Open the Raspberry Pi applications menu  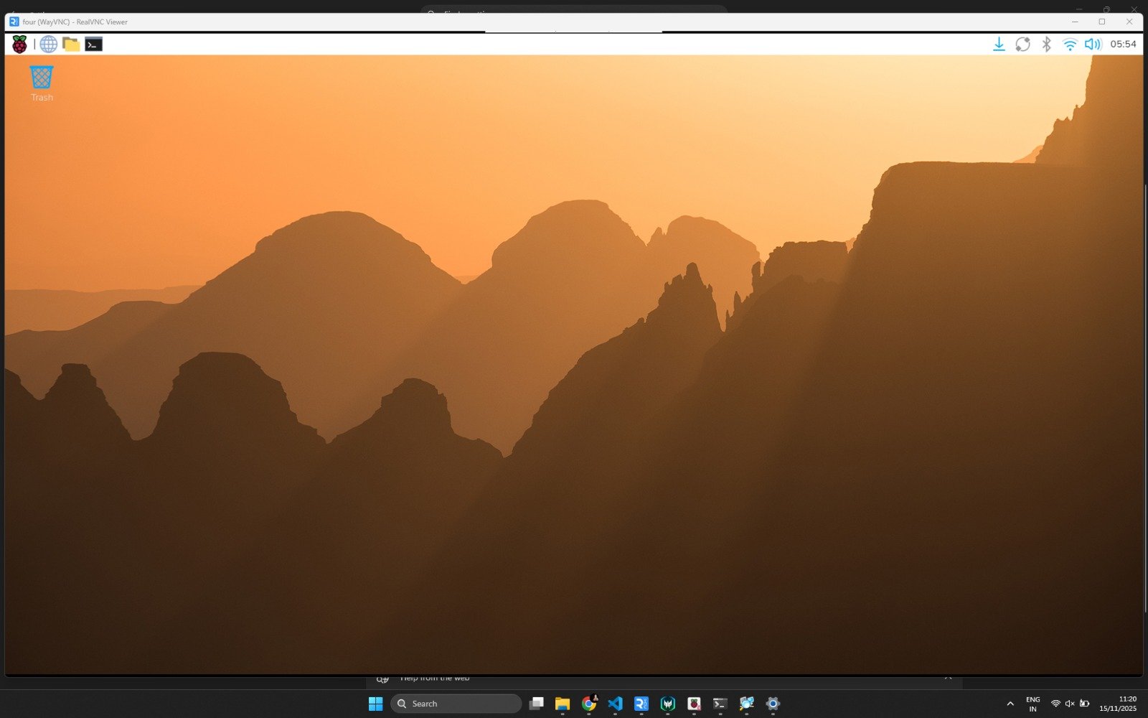coord(19,44)
